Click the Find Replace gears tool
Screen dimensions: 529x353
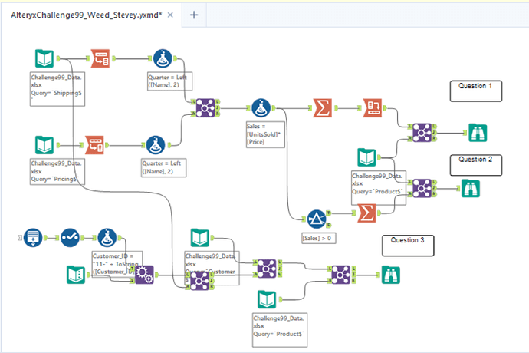tap(143, 272)
